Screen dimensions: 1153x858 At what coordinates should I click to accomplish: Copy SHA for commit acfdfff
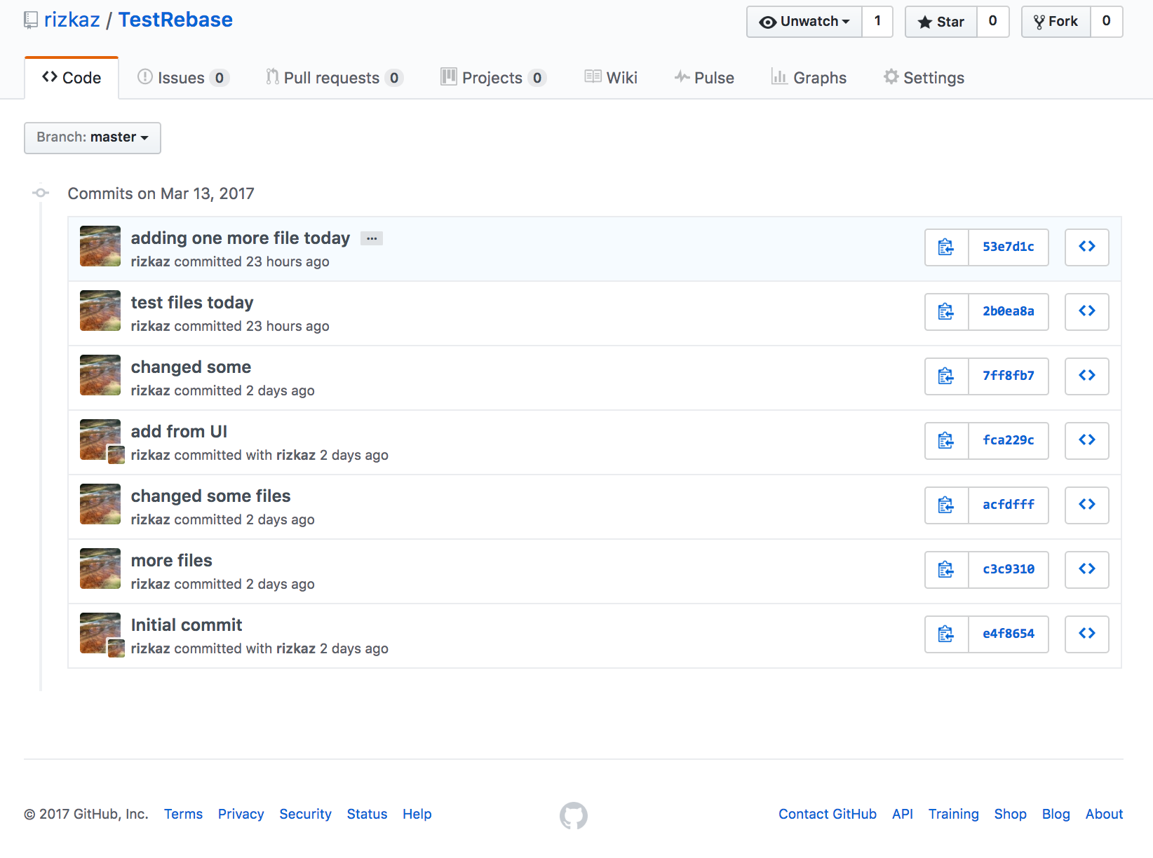pyautogui.click(x=946, y=505)
